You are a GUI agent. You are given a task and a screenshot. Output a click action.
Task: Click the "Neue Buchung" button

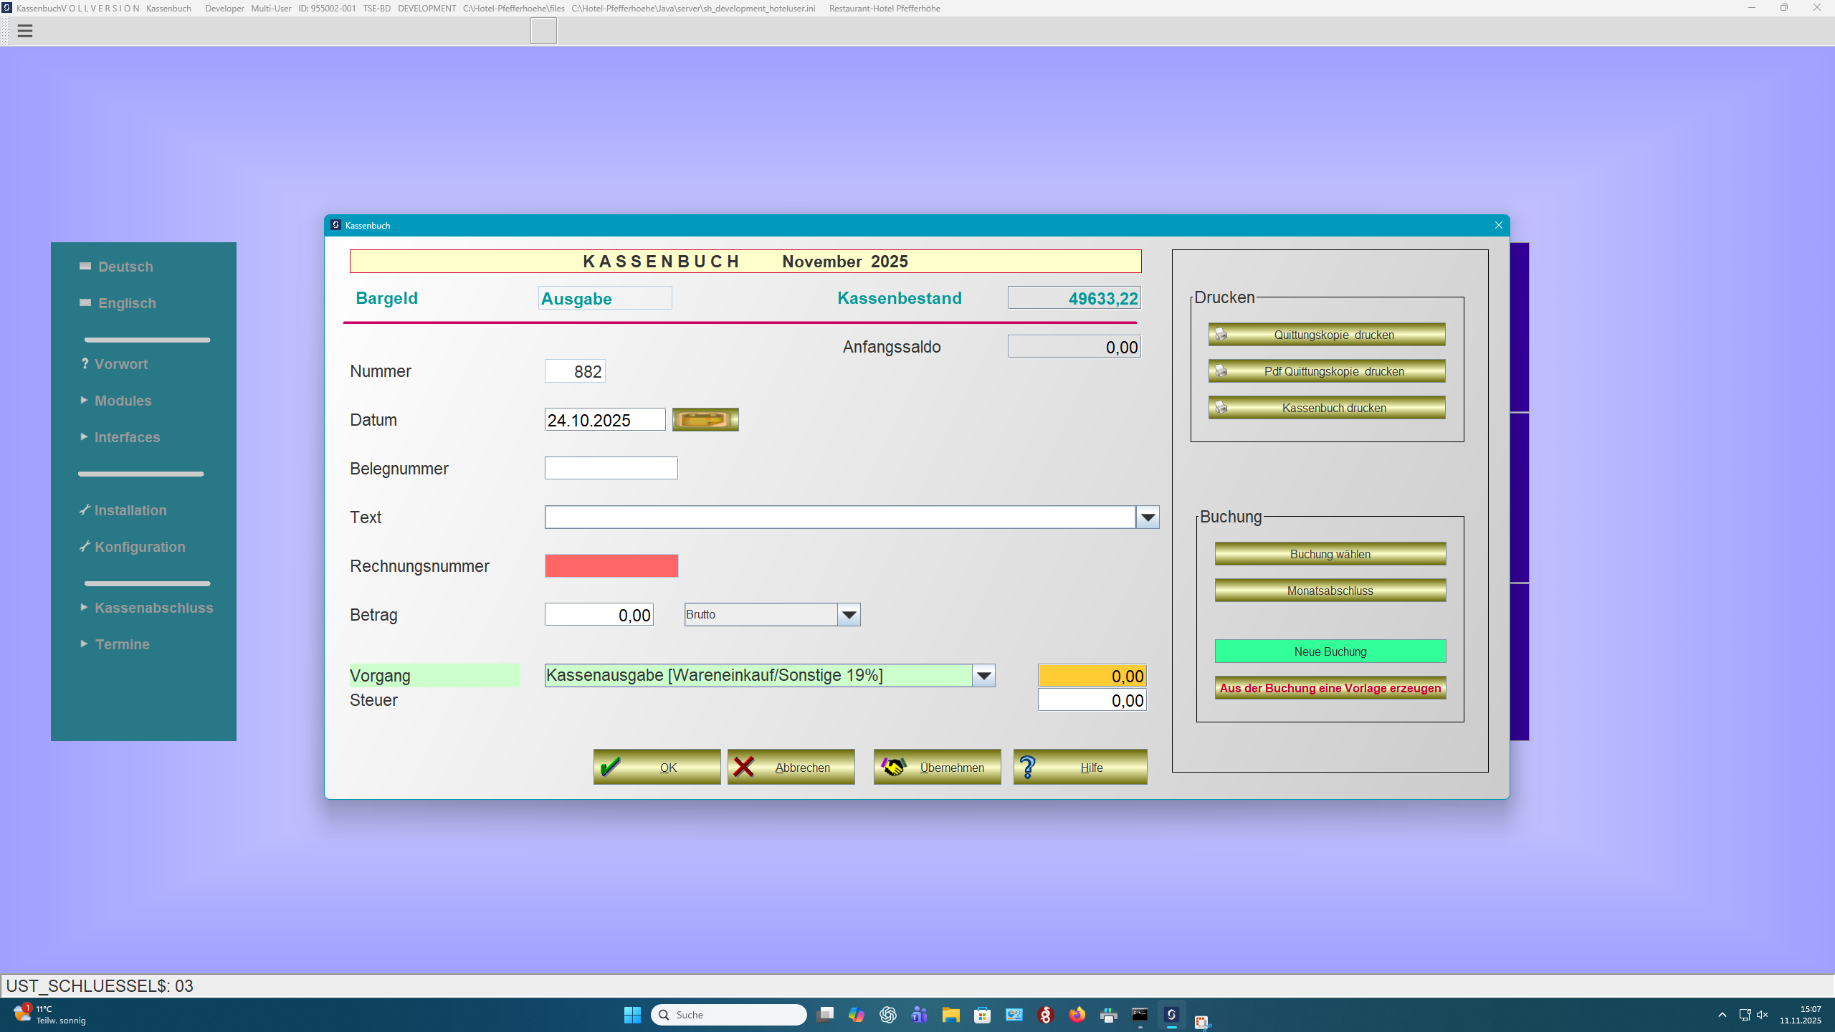coord(1330,651)
